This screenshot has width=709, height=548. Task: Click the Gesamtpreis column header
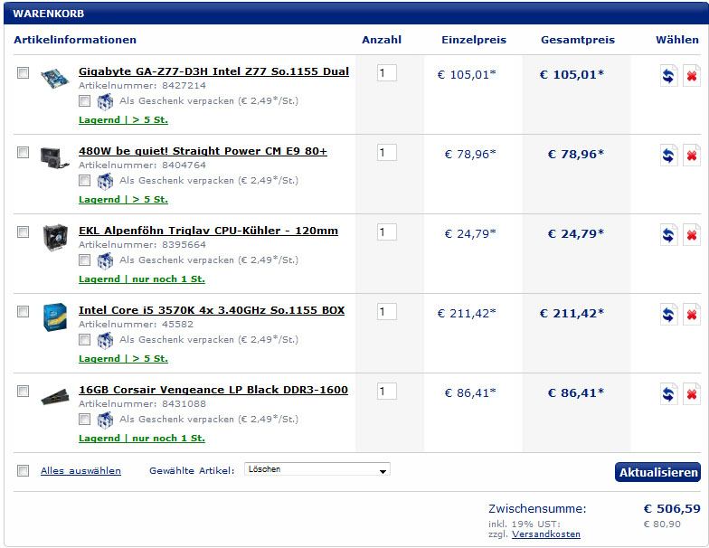(577, 40)
